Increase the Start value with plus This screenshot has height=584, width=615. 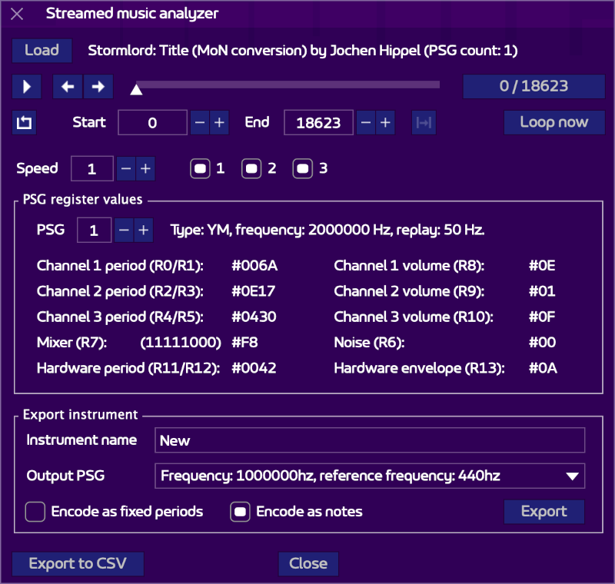pos(219,122)
